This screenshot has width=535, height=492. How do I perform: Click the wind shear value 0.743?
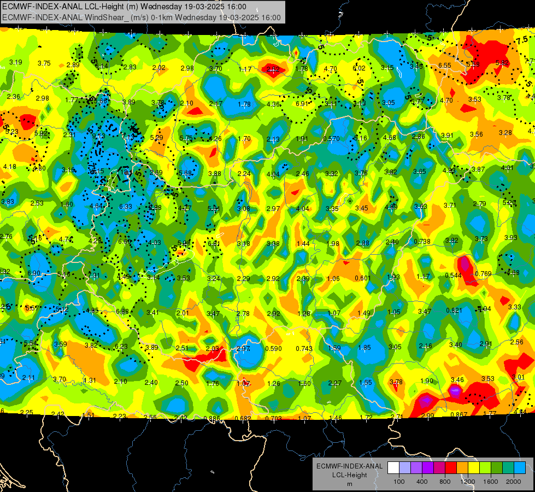point(304,348)
